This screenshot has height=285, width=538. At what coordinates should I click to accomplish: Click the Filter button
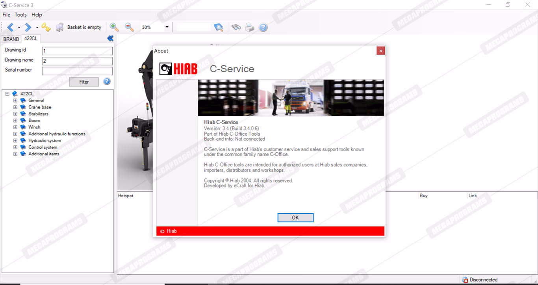[x=84, y=82]
